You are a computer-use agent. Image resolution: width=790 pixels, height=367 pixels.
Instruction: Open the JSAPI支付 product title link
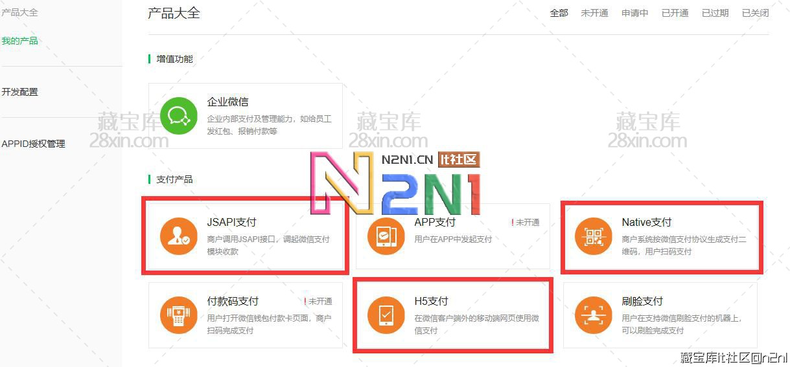232,222
